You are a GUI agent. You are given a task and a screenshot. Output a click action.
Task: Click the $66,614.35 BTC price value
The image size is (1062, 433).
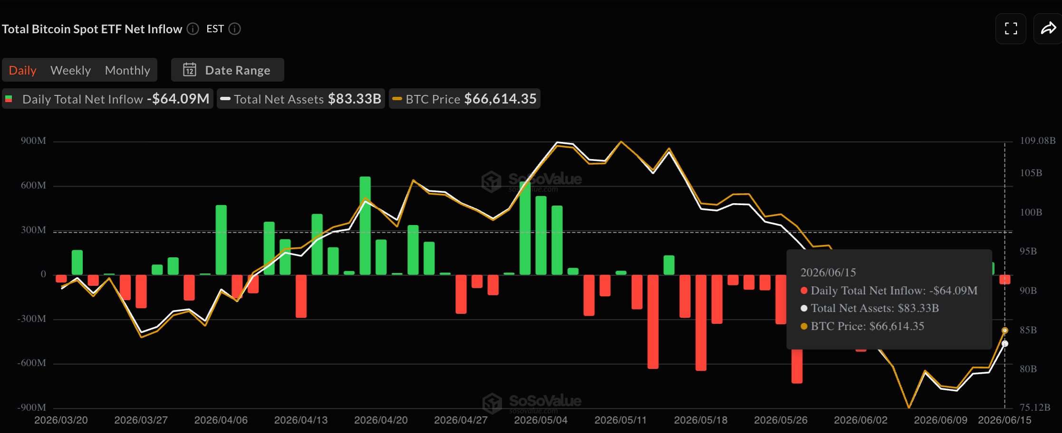(x=501, y=99)
